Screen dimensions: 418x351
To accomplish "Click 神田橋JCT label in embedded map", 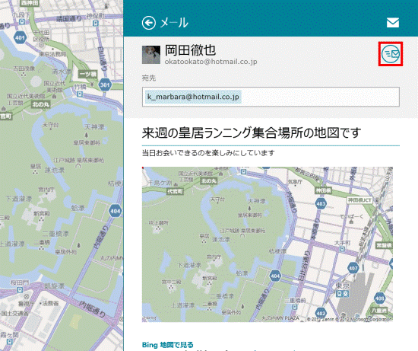I will click(x=359, y=199).
